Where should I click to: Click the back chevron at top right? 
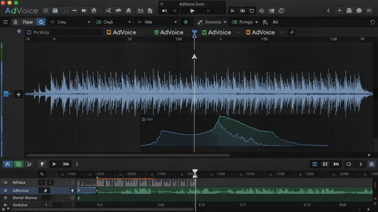(x=328, y=11)
